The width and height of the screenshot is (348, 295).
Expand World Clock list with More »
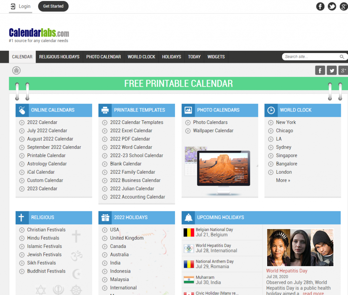pyautogui.click(x=283, y=180)
